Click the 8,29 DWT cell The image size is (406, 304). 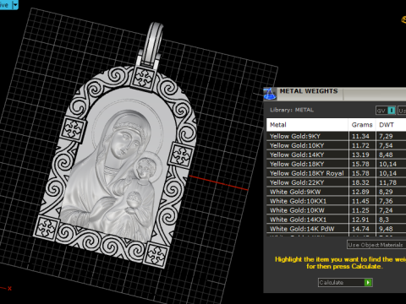pyautogui.click(x=391, y=192)
